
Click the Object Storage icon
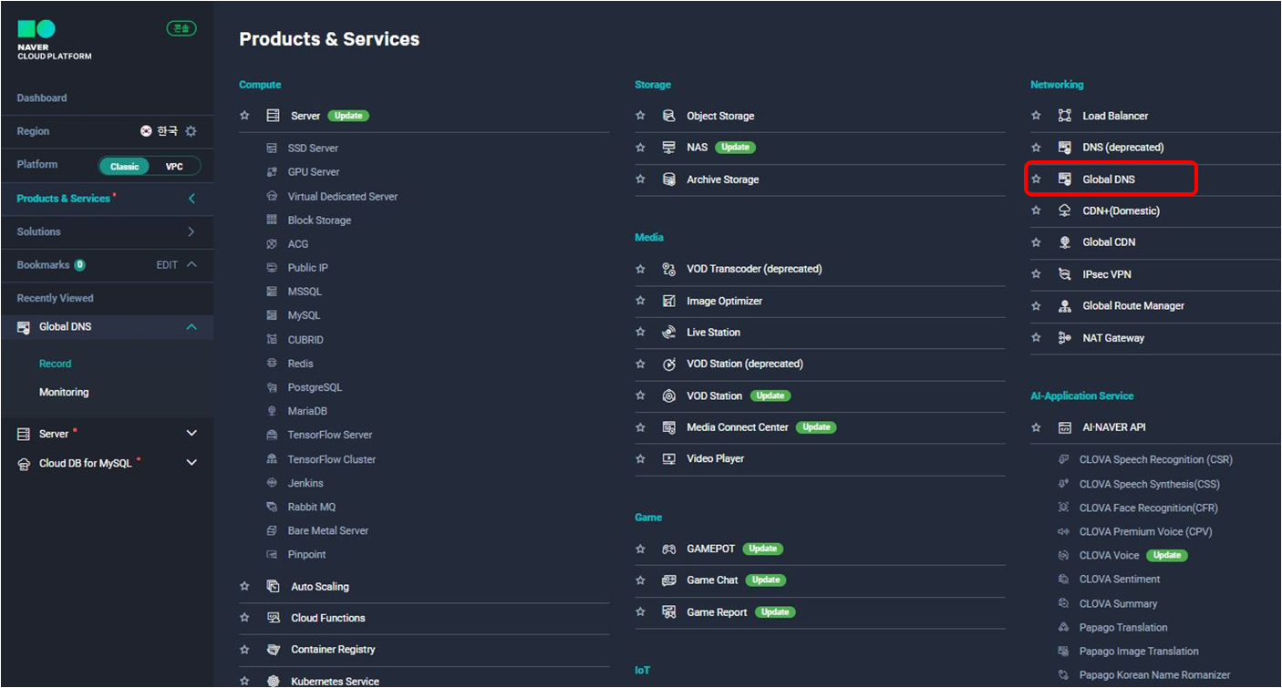coord(668,116)
